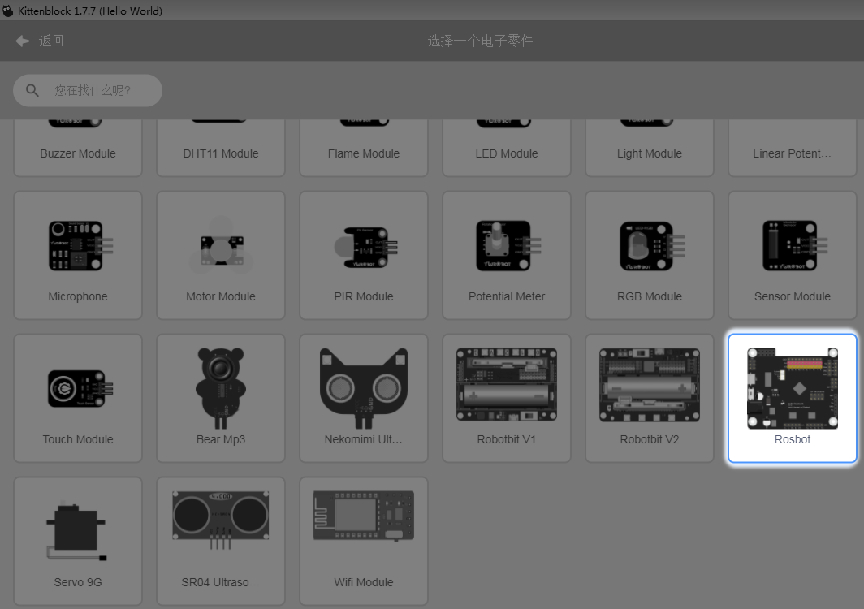Choose the Potential Meter icon
The image size is (864, 609).
508,246
